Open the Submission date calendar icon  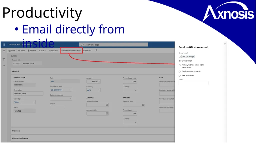pos(107,105)
